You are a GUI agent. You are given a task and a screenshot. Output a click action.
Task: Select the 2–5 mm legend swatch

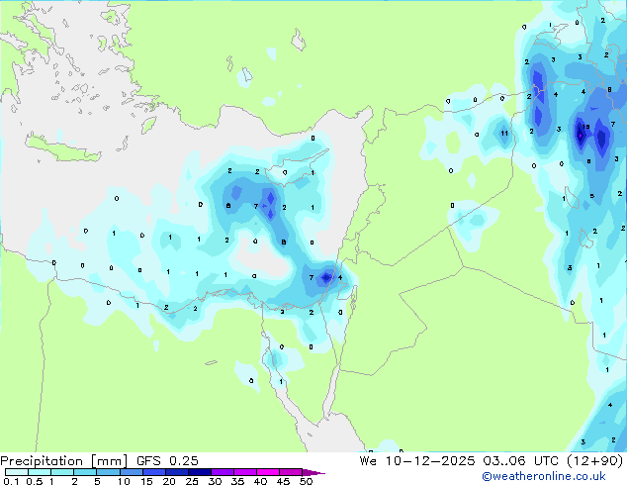click(x=85, y=472)
